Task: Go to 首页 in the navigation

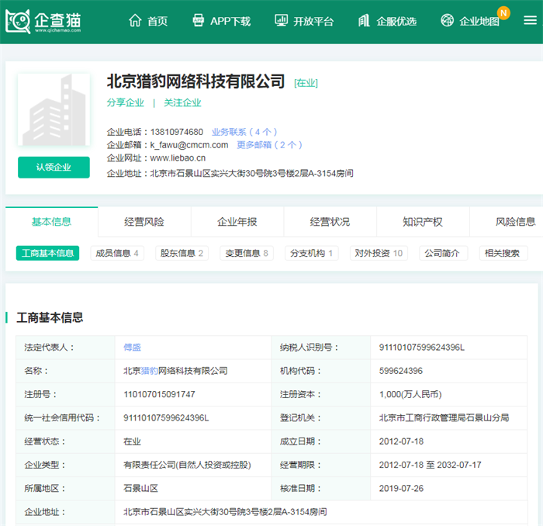Action: [x=157, y=21]
